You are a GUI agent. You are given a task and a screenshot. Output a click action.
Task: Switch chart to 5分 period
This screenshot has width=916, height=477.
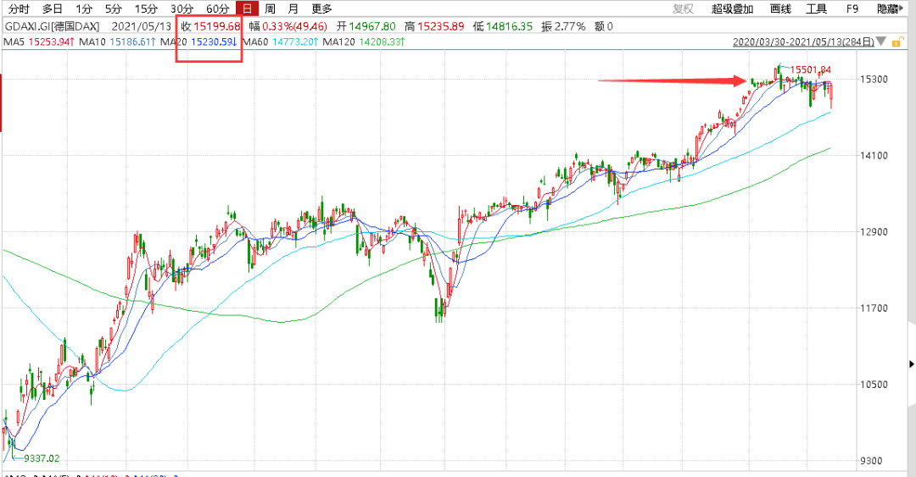pyautogui.click(x=114, y=8)
